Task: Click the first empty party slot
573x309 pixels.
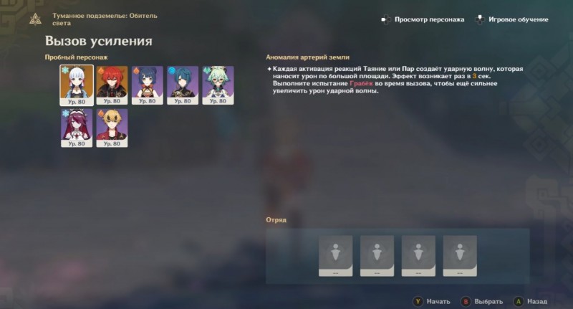Action: click(335, 256)
